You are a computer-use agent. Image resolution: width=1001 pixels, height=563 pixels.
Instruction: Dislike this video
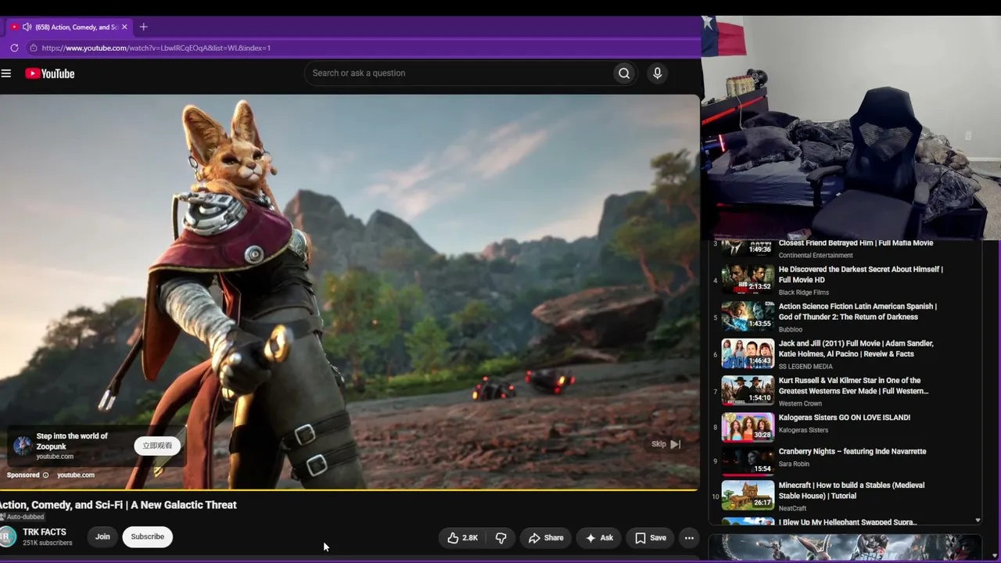pos(501,538)
